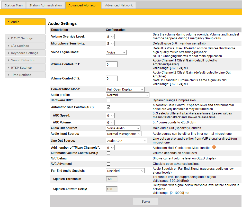Viewport: 242px width, 207px height.
Task: Open the Far-End Audio Squelch dropdown
Action: [x=125, y=171]
